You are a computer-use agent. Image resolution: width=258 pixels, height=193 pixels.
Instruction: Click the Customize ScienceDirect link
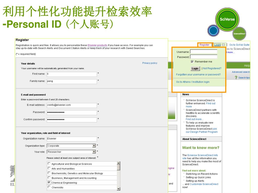pos(204,184)
